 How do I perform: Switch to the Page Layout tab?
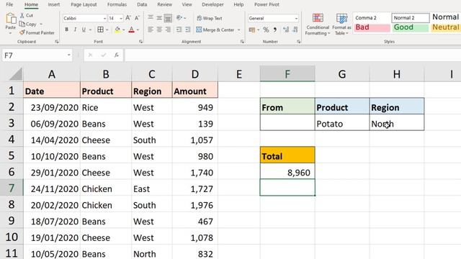[84, 4]
